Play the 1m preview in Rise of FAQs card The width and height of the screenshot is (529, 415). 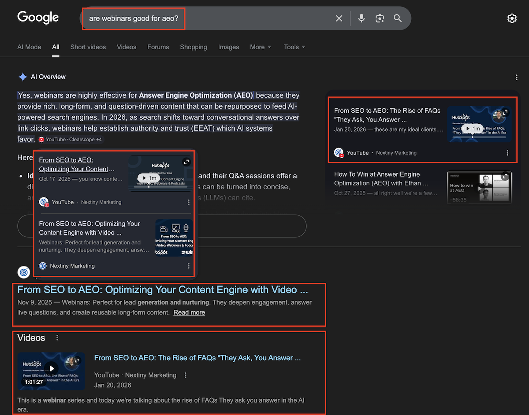point(472,129)
